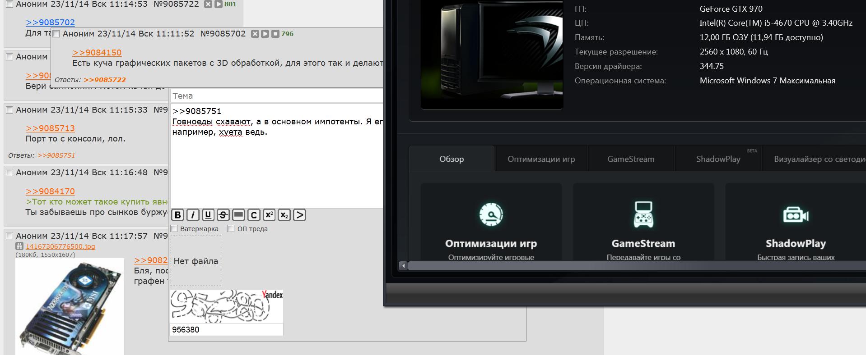This screenshot has width=866, height=355.
Task: Click the GeForce horizontal scrollbar track
Action: [637, 266]
